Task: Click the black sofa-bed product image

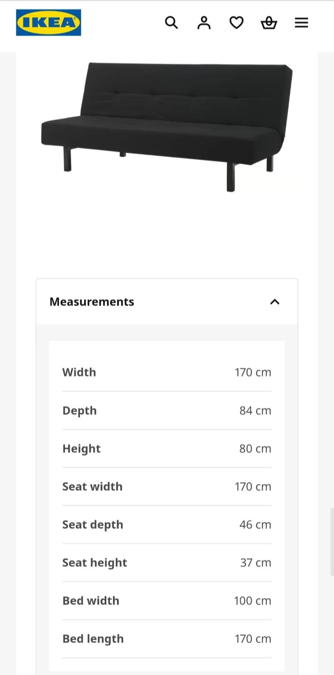Action: point(167,127)
